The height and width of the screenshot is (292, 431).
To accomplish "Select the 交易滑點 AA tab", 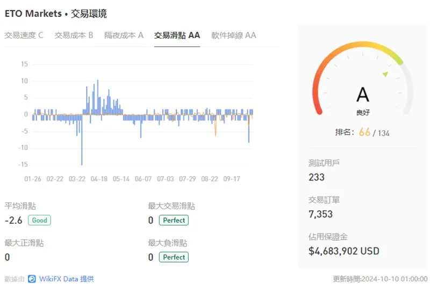I will (177, 35).
